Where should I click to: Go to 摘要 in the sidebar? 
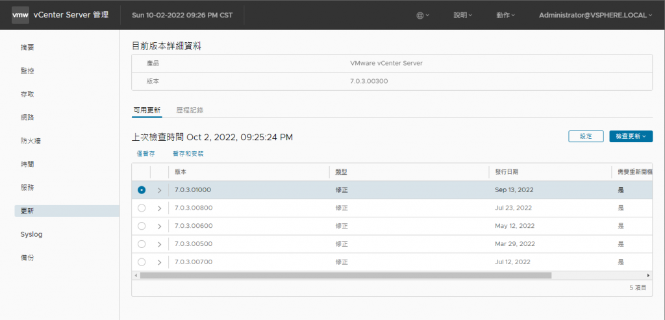point(27,47)
